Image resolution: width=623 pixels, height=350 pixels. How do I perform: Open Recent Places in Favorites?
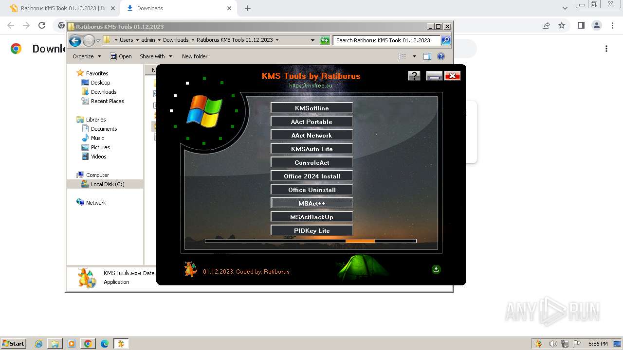tap(107, 101)
